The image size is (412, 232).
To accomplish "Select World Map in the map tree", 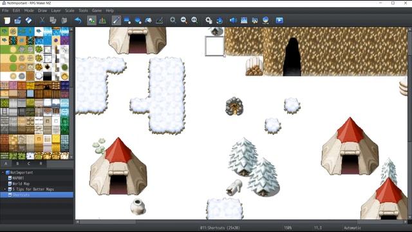I will pos(21,184).
